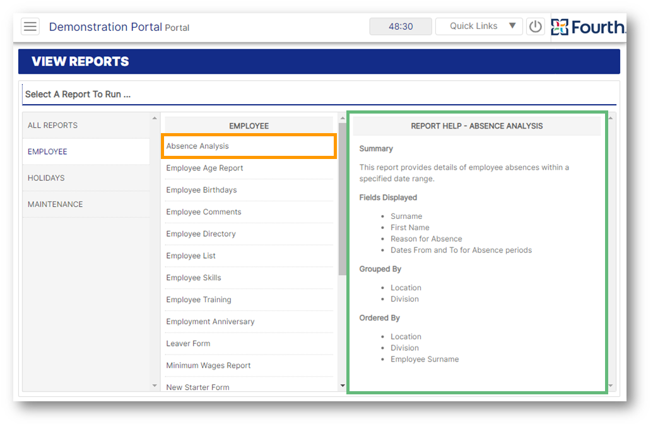
Task: Click the Grouped By heading
Action: click(x=380, y=269)
